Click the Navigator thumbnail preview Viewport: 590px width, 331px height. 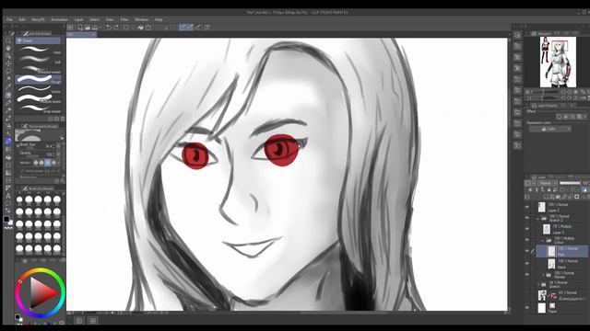coord(558,62)
